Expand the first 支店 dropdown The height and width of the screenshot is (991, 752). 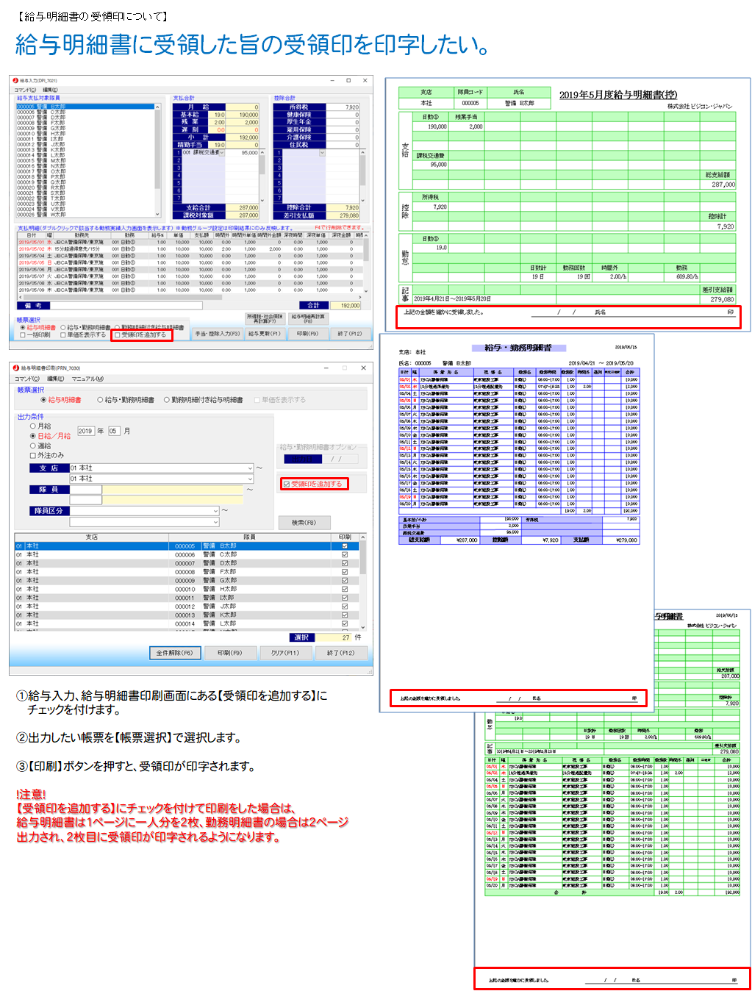(x=250, y=468)
